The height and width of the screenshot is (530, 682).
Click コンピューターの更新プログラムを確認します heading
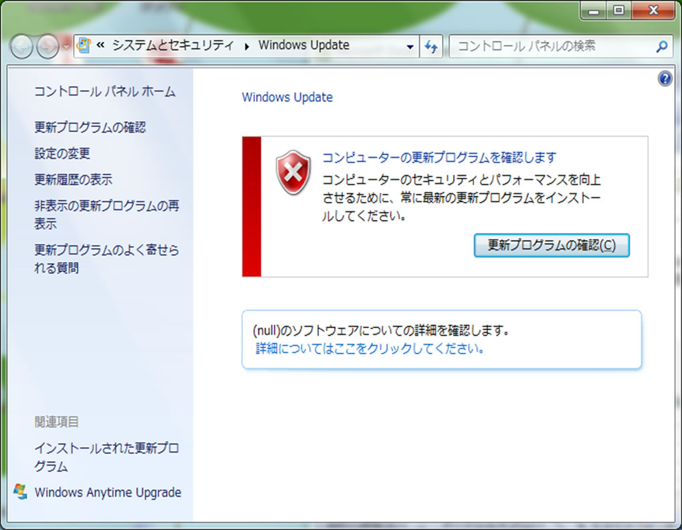coord(439,157)
